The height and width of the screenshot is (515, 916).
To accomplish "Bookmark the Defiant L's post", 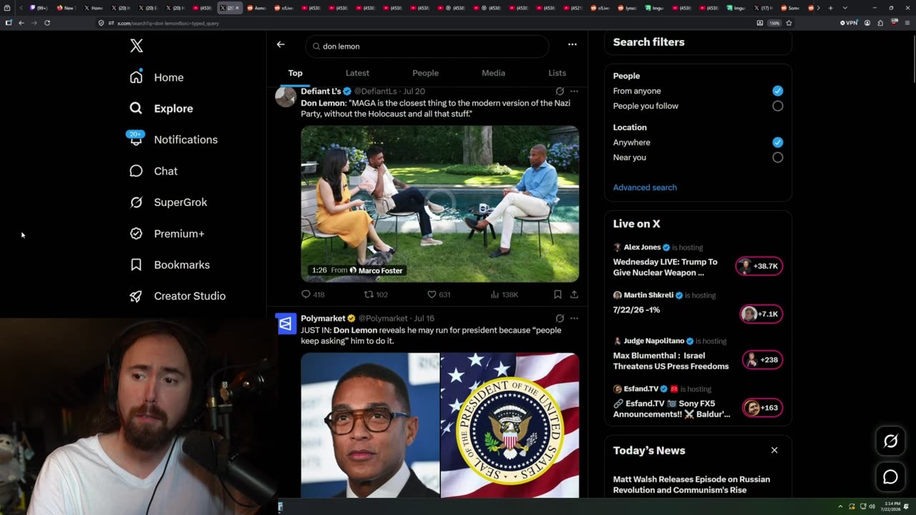I will [x=557, y=294].
